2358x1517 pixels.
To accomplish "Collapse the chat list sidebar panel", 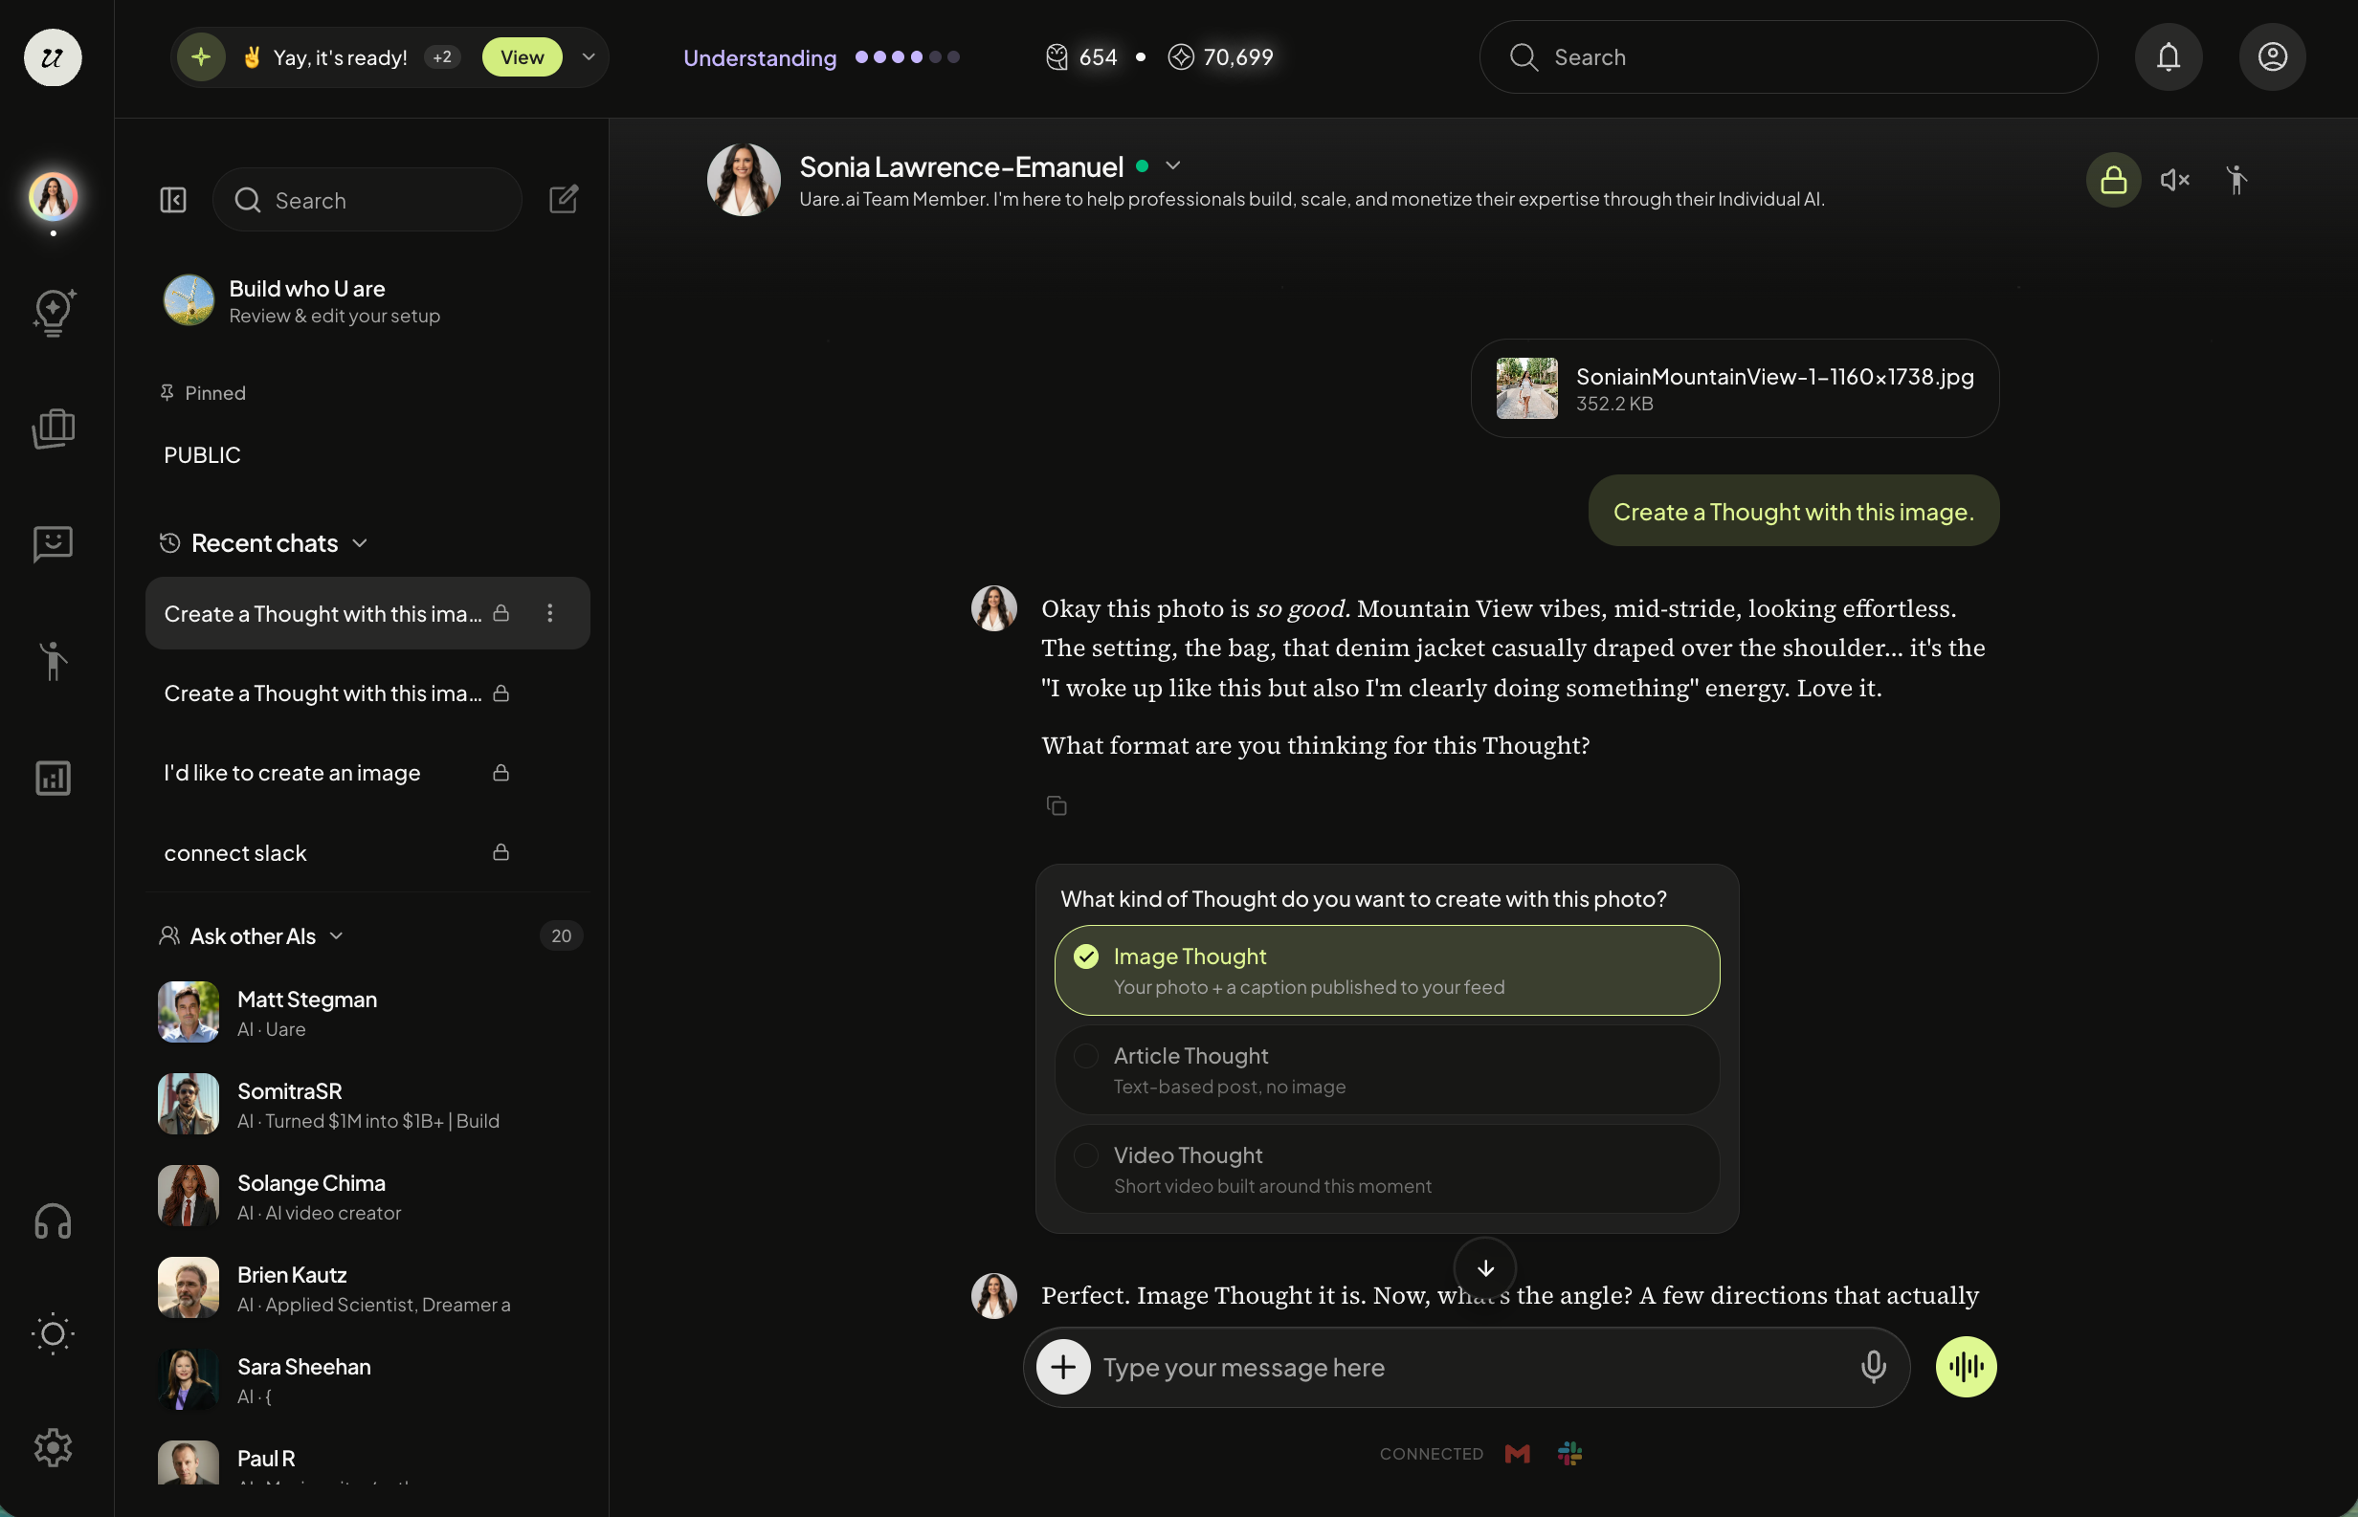I will [x=173, y=200].
